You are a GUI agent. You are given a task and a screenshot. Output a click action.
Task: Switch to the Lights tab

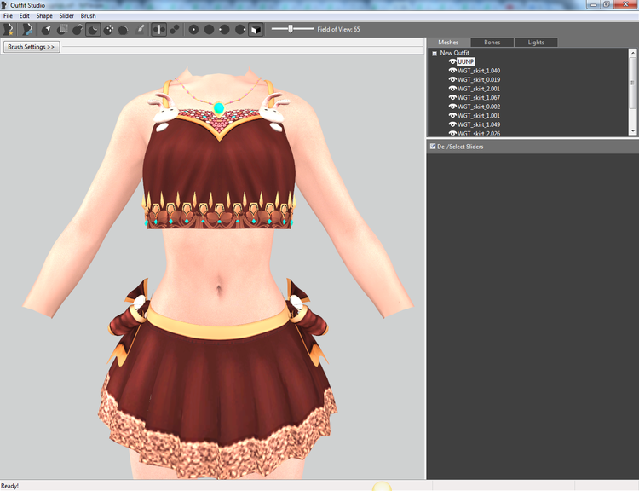coord(536,43)
